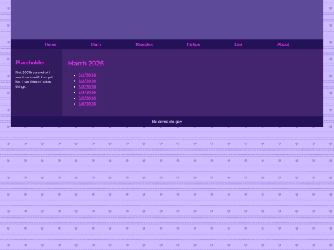Open the Rambles section

point(144,44)
